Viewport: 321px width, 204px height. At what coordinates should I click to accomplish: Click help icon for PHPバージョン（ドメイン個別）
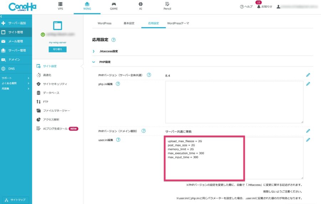143,131
